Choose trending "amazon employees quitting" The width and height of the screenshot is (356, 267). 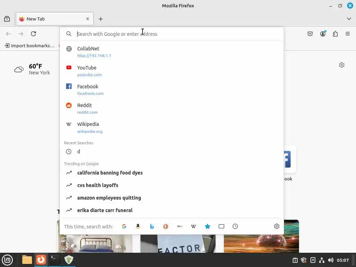coord(172,198)
